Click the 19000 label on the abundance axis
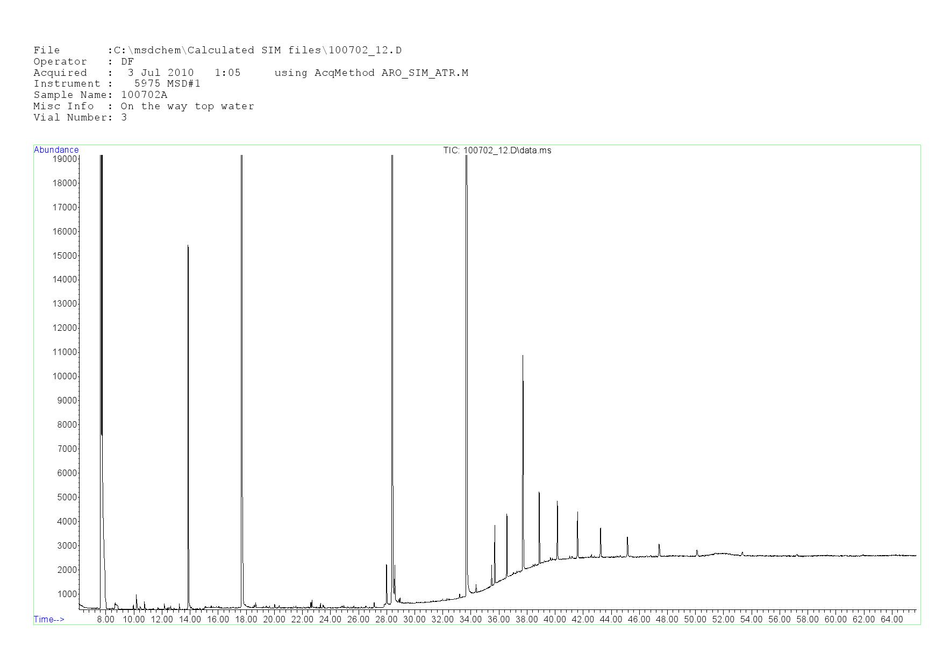This screenshot has width=943, height=667. coord(65,159)
